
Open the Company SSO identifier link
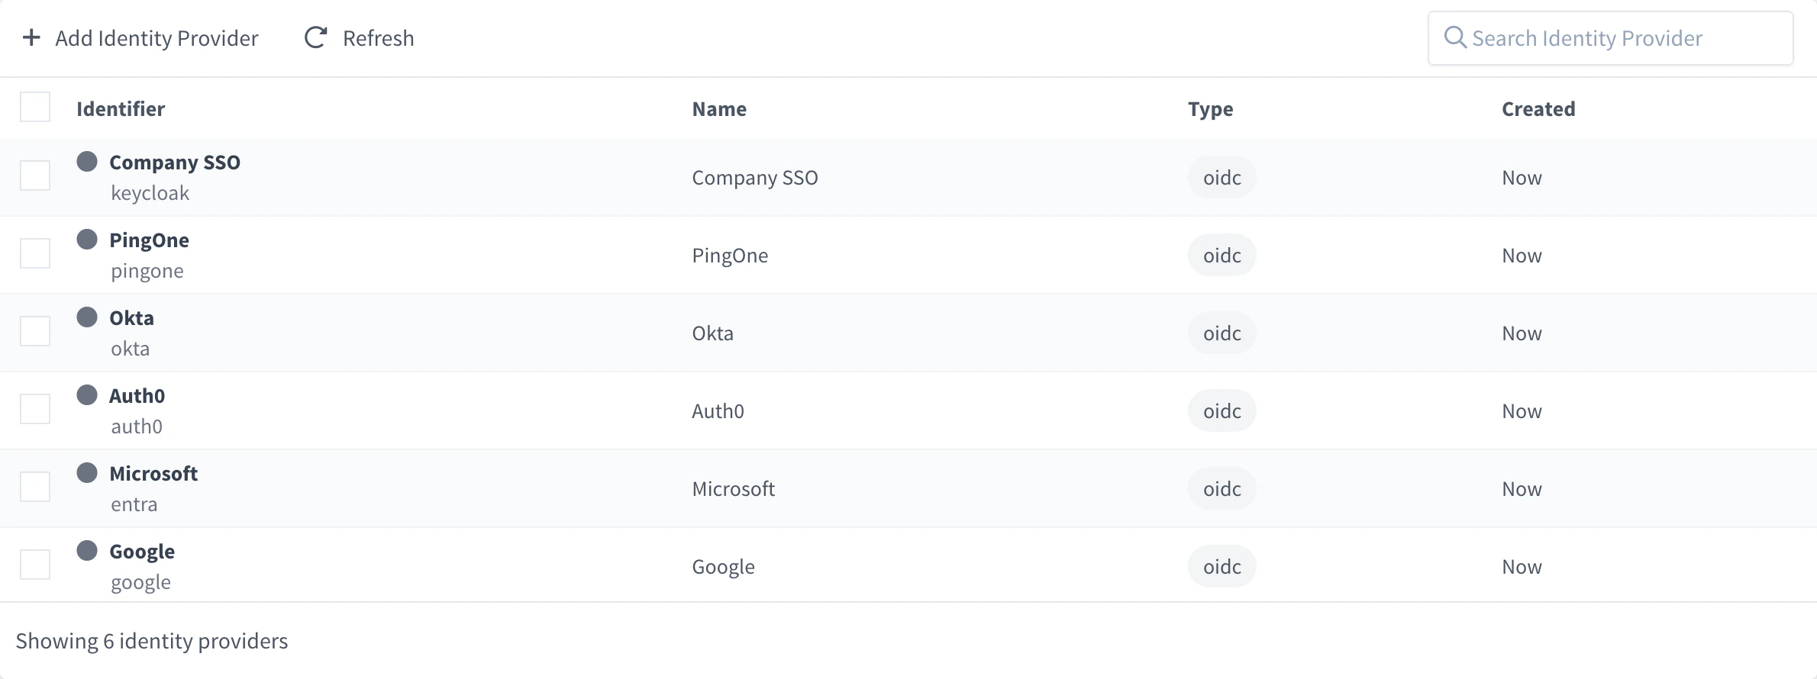click(x=175, y=162)
